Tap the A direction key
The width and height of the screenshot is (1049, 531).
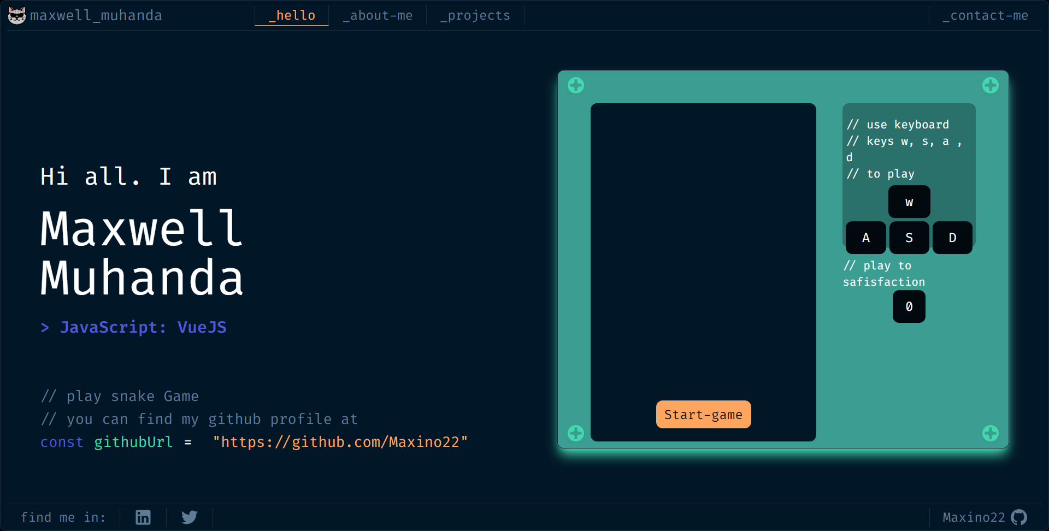coord(866,238)
